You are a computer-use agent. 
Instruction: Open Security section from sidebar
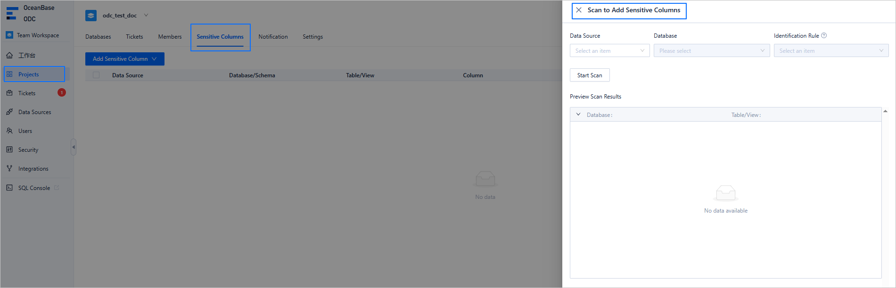click(x=28, y=150)
